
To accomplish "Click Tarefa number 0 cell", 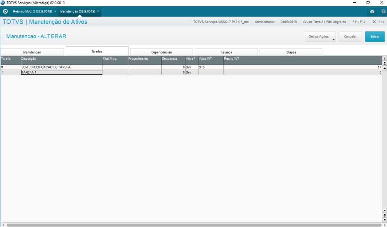I will click(11, 67).
